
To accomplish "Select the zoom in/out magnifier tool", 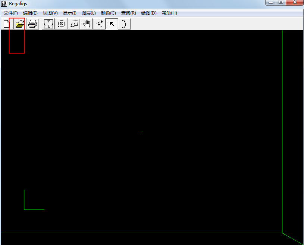I will pyautogui.click(x=61, y=24).
